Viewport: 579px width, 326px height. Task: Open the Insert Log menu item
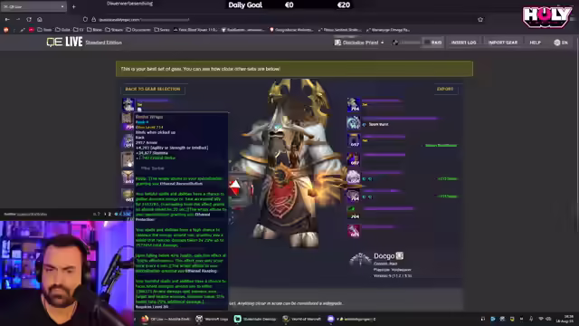[x=464, y=43]
